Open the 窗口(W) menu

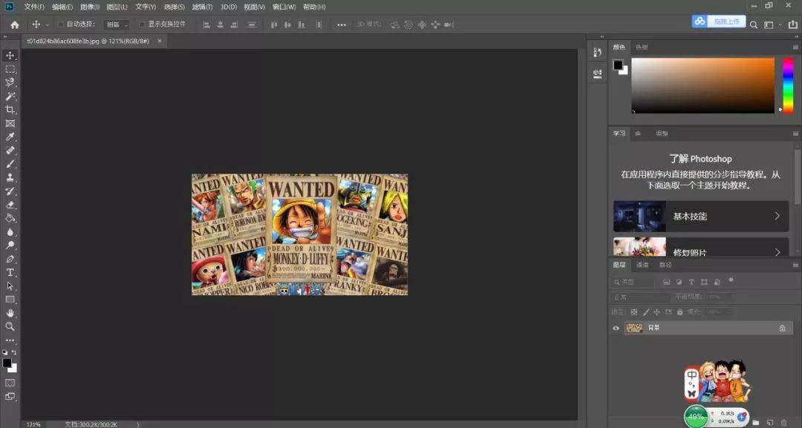pos(284,7)
